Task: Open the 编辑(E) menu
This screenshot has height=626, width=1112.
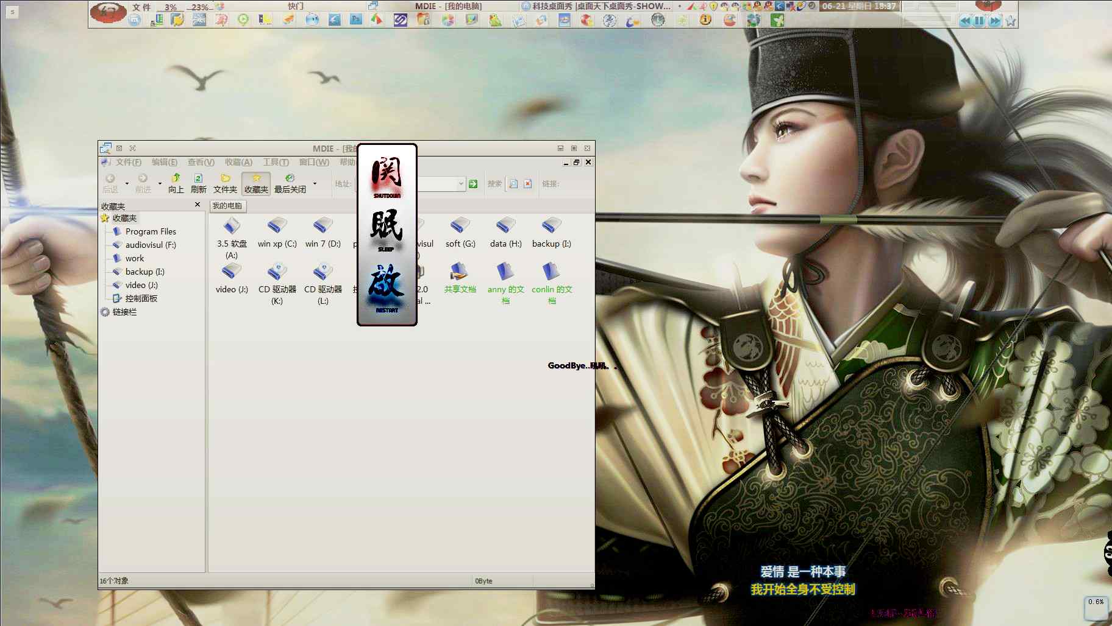Action: [165, 162]
